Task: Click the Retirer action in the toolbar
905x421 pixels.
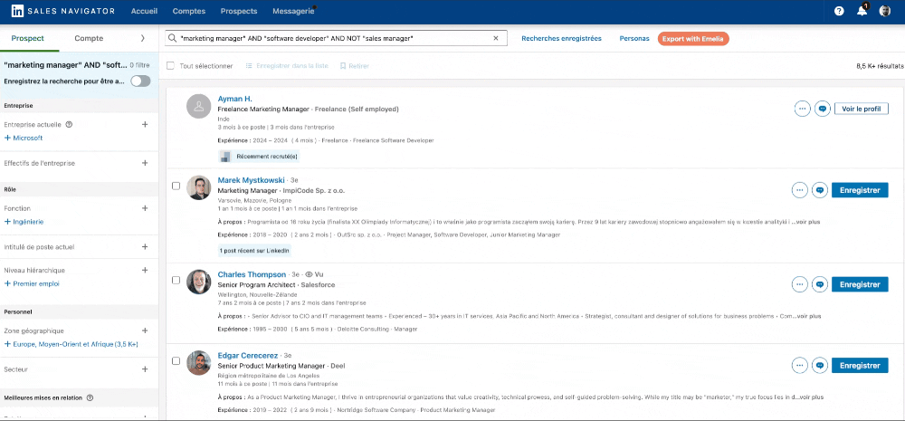Action: pyautogui.click(x=355, y=66)
